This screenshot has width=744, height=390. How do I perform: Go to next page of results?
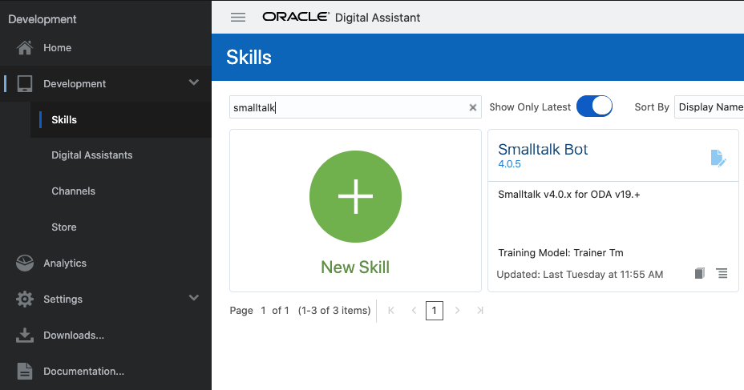pos(457,311)
